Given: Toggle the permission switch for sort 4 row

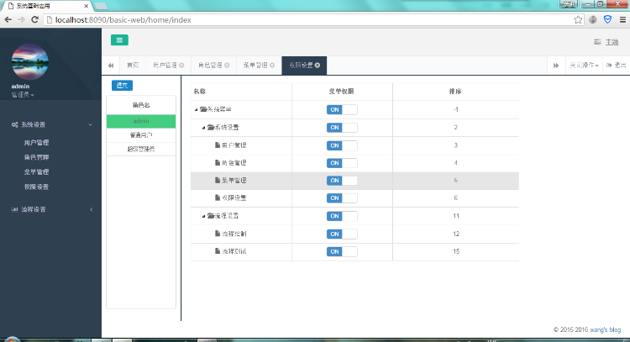Looking at the screenshot, I should [x=342, y=163].
